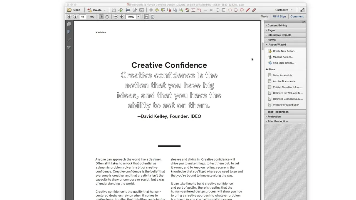Switch to the Comment tab
Viewport: 356px width, 200px height.
[x=297, y=17]
